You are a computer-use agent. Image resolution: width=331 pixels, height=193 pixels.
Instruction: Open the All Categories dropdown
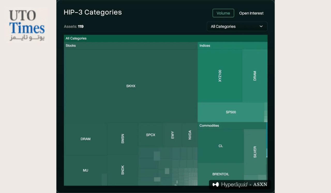point(237,26)
